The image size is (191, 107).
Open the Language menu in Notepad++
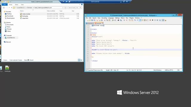[111, 18]
